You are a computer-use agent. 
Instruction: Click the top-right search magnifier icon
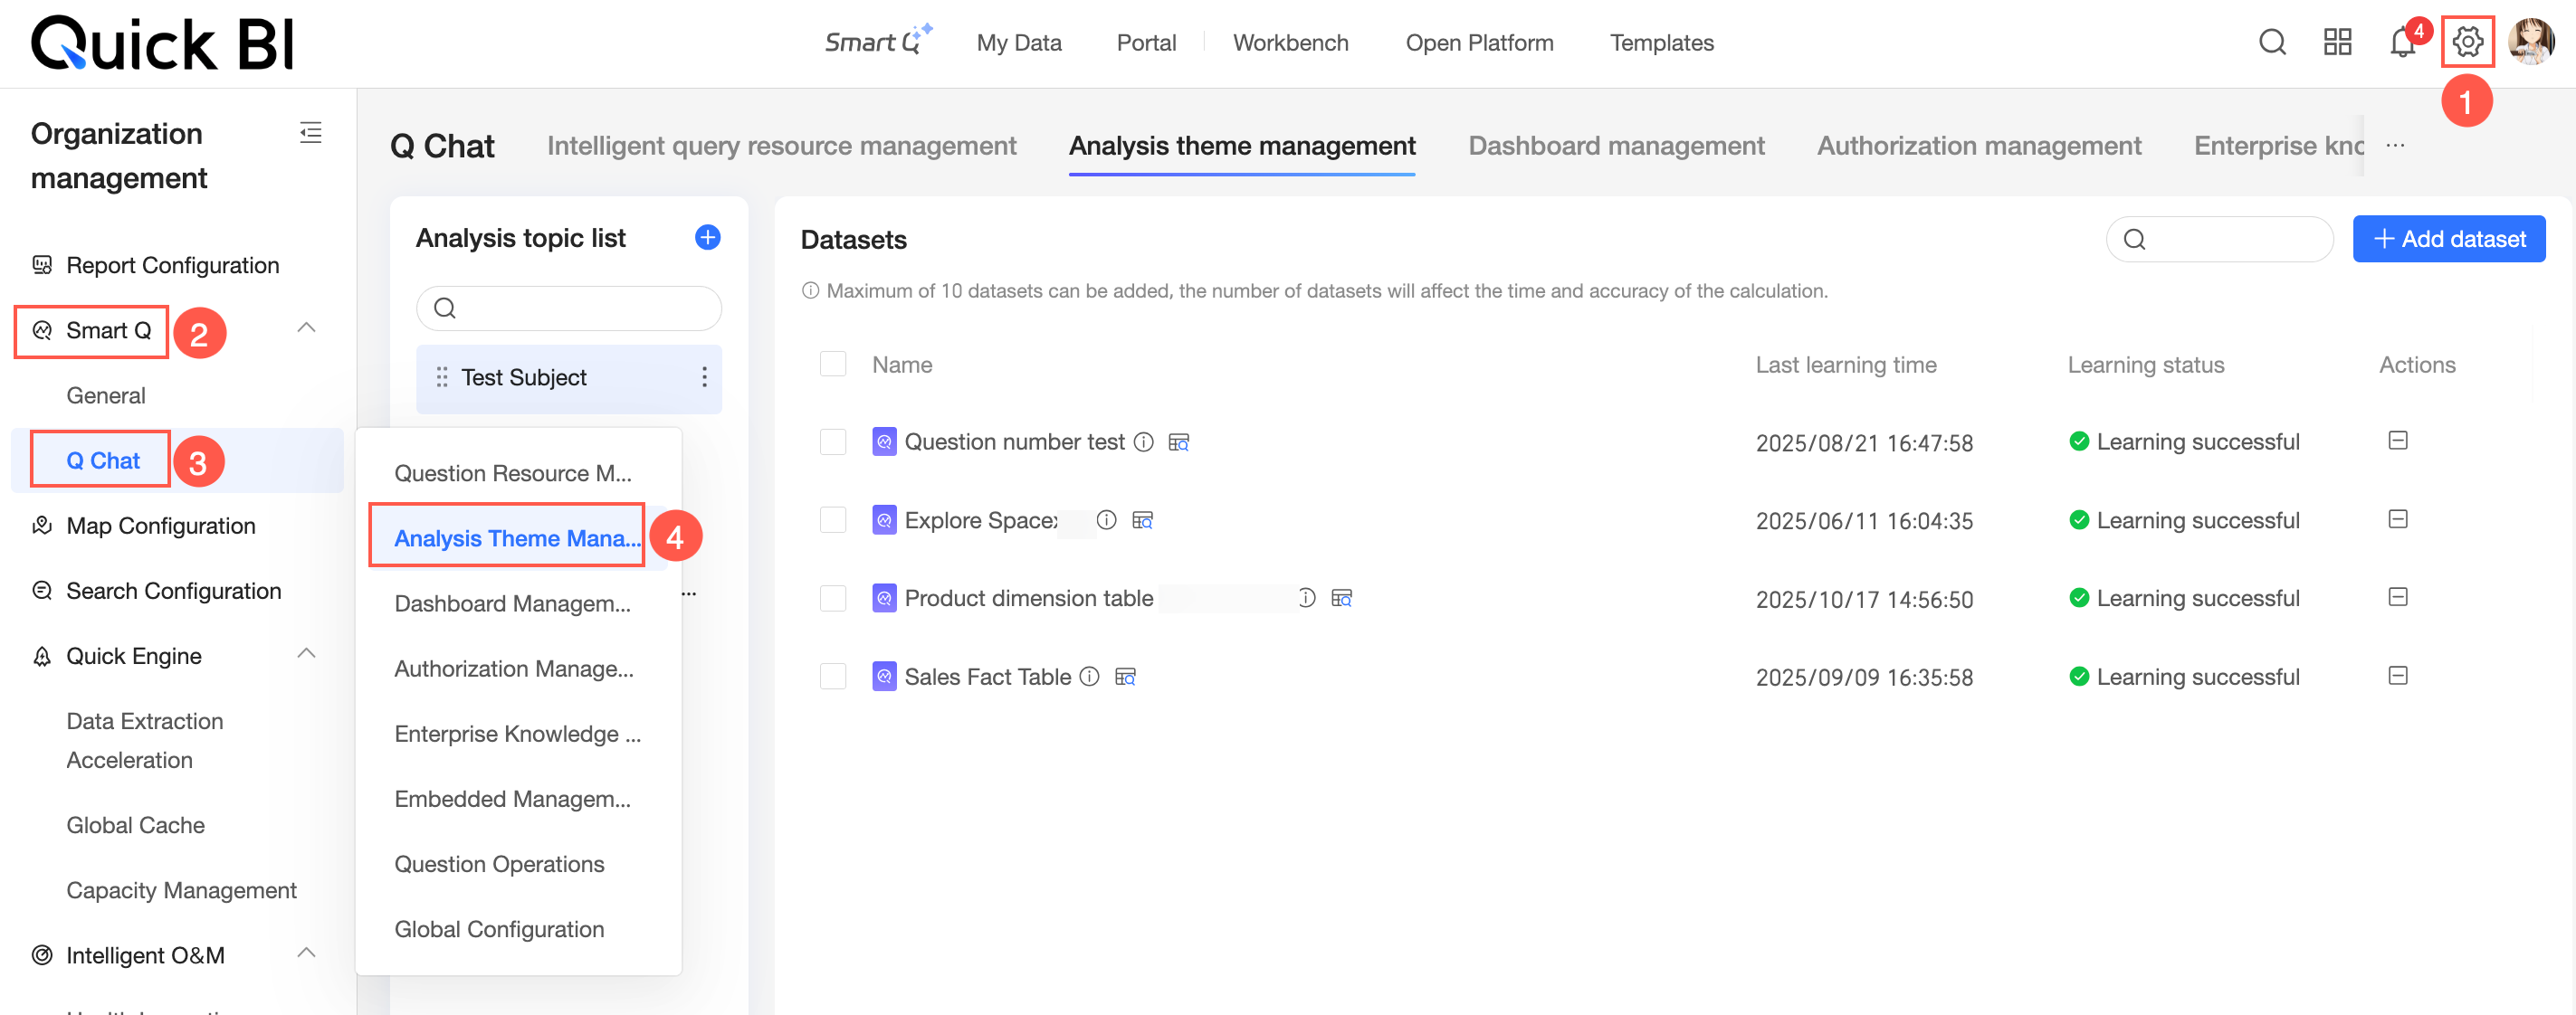[x=2271, y=42]
